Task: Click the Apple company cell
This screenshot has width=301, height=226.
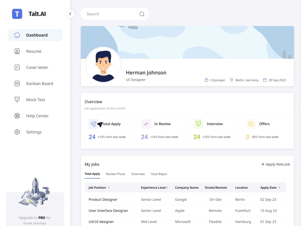Action: pos(180,211)
